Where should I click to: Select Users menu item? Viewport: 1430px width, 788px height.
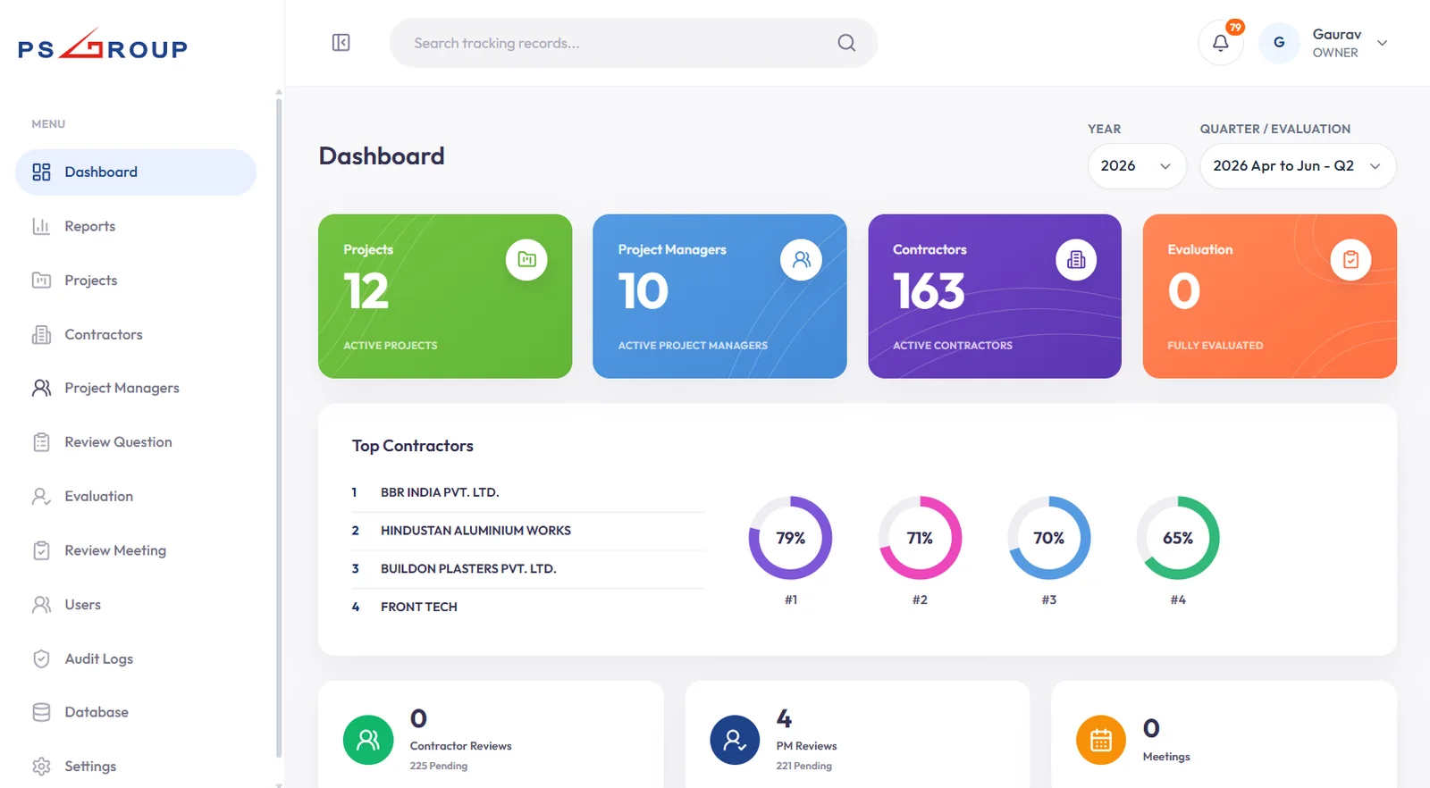136,605
